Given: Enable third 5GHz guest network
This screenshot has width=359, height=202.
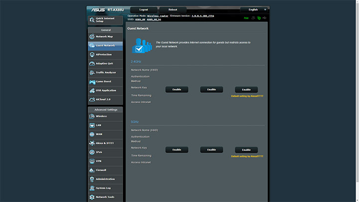Looking at the screenshot, I should [x=246, y=150].
